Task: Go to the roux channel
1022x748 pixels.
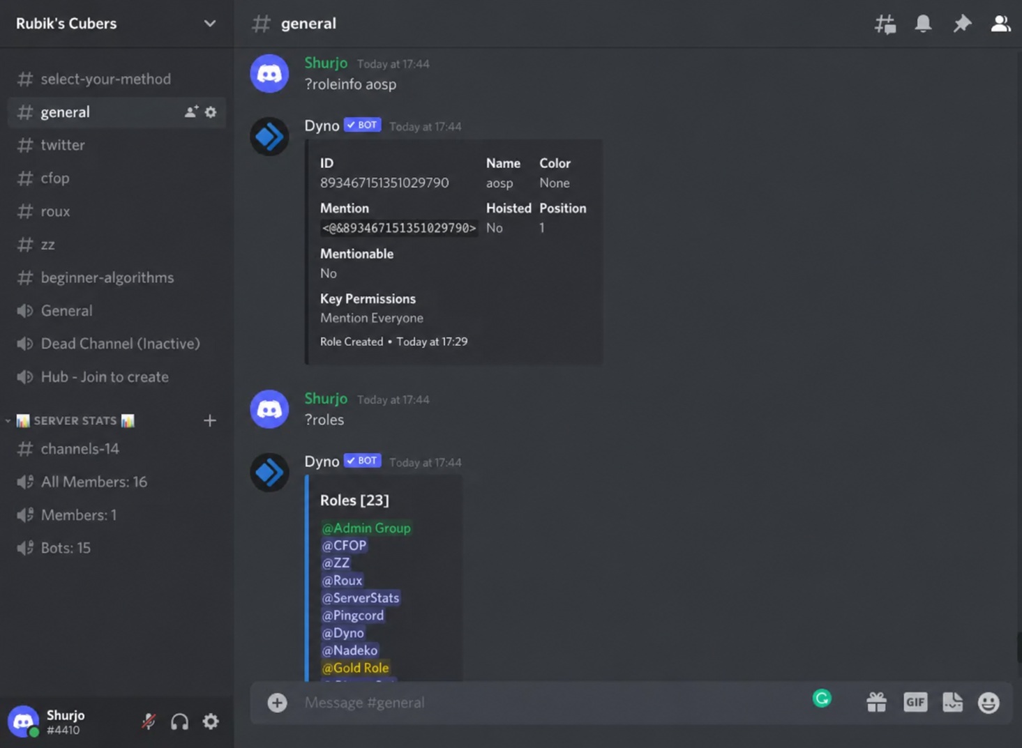Action: click(117, 211)
